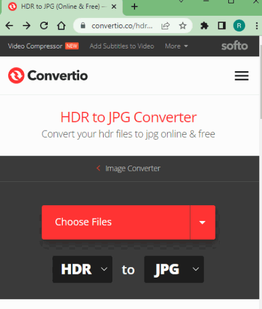Go forward with browser forward arrow
Screen dimensions: 262x309
pyautogui.click(x=27, y=26)
